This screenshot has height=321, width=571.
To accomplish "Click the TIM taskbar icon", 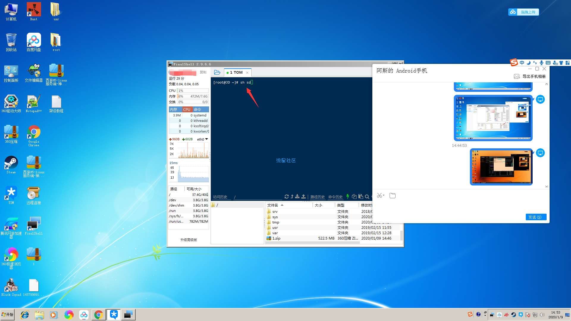I will tap(114, 314).
